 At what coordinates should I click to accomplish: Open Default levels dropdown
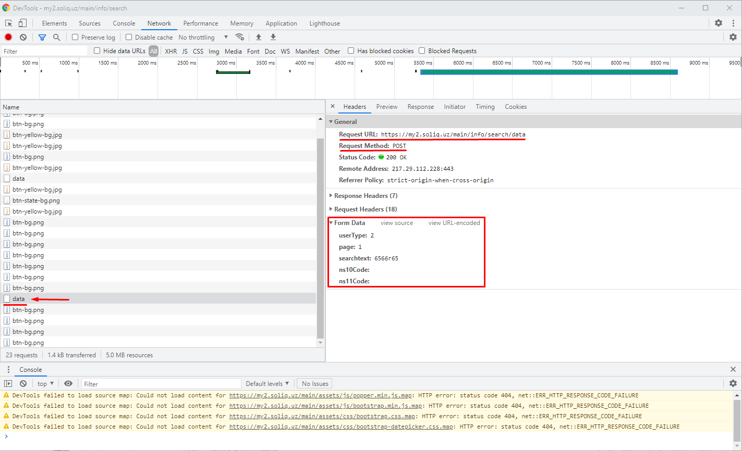click(x=267, y=383)
